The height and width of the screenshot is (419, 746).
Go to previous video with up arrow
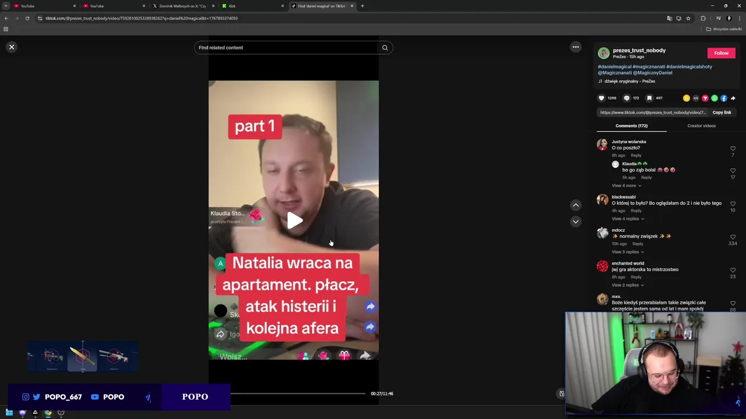click(576, 205)
